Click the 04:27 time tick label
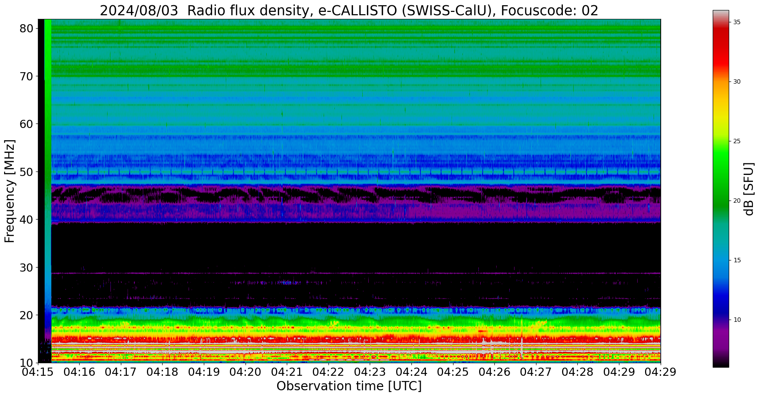 click(536, 372)
